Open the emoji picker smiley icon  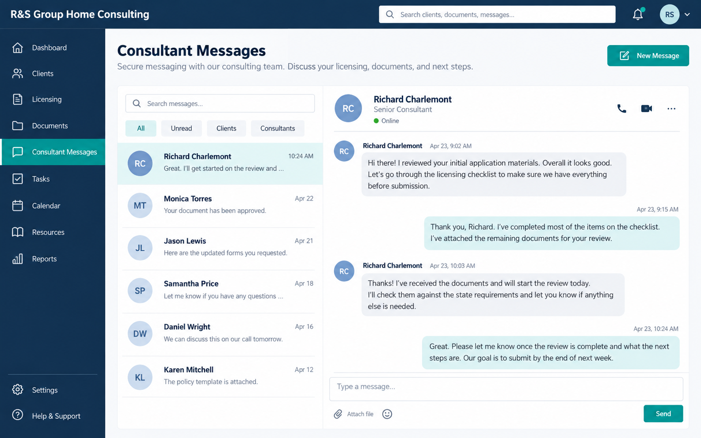click(387, 414)
